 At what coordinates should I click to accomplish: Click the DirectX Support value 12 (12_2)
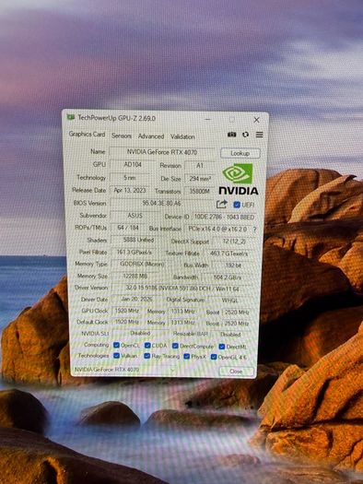tap(234, 242)
